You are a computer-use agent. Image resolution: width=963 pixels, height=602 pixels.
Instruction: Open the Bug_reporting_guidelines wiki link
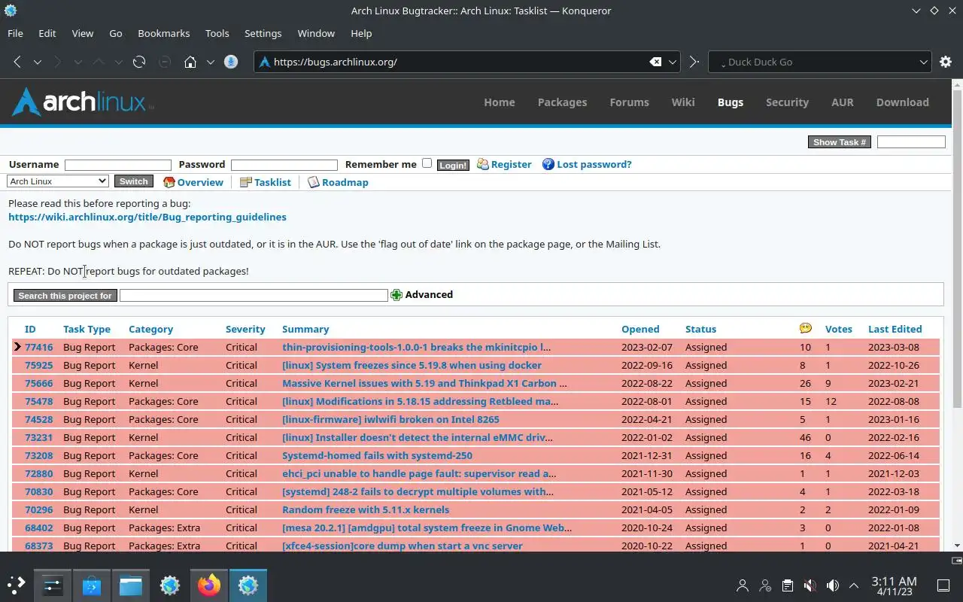(147, 217)
